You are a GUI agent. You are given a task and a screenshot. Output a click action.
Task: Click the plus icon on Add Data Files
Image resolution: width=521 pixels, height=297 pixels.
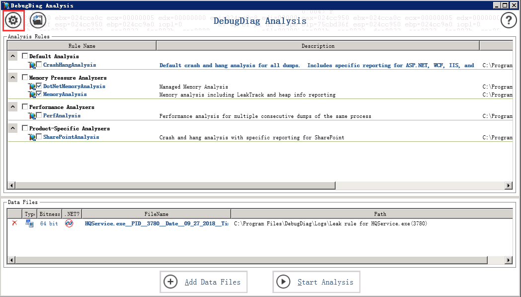tap(171, 282)
